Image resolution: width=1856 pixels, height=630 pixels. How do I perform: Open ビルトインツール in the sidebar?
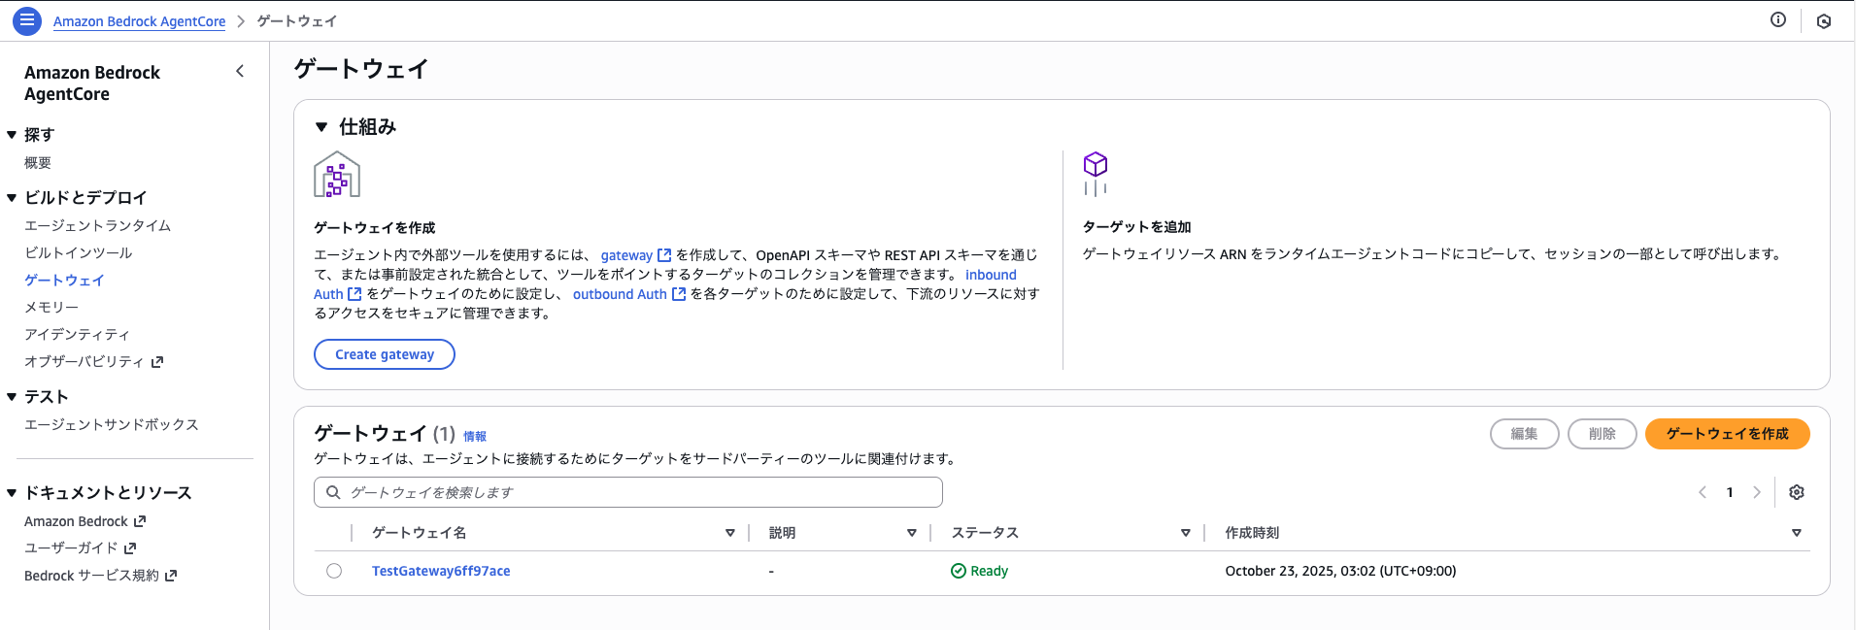(78, 252)
